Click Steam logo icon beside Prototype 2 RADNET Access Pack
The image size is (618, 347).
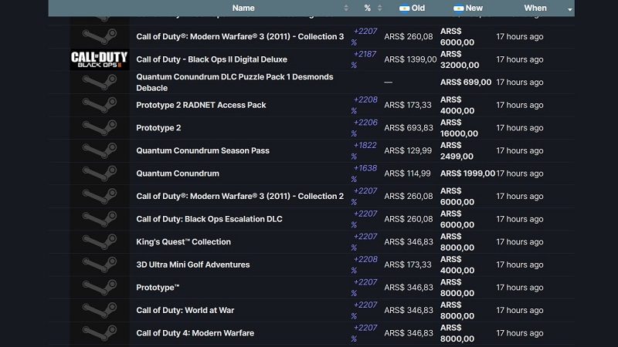coord(99,106)
